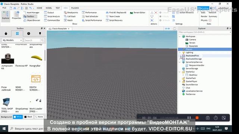Set Toolbox background to None
This screenshot has height=134, width=239.
pyautogui.click(x=39, y=117)
